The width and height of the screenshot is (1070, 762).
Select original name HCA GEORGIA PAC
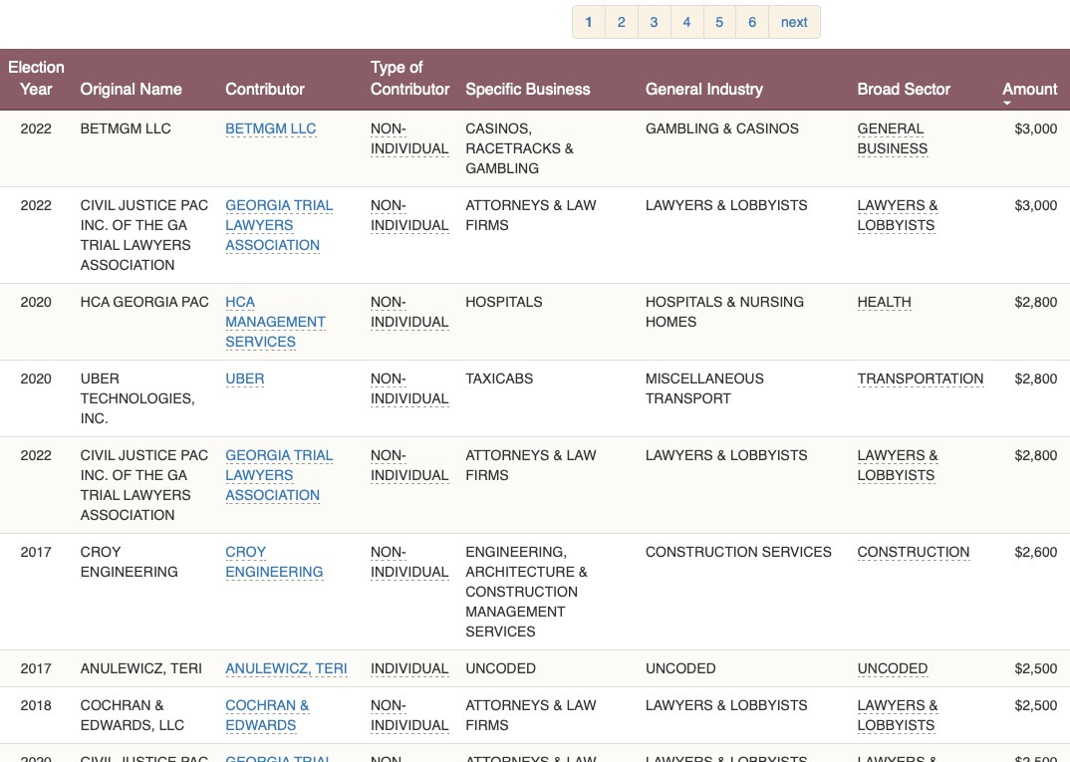click(x=144, y=302)
